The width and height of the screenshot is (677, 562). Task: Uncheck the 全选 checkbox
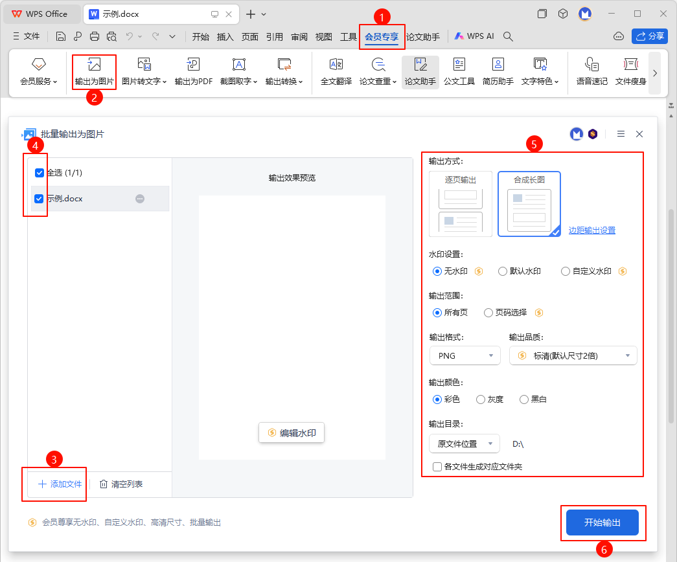40,173
